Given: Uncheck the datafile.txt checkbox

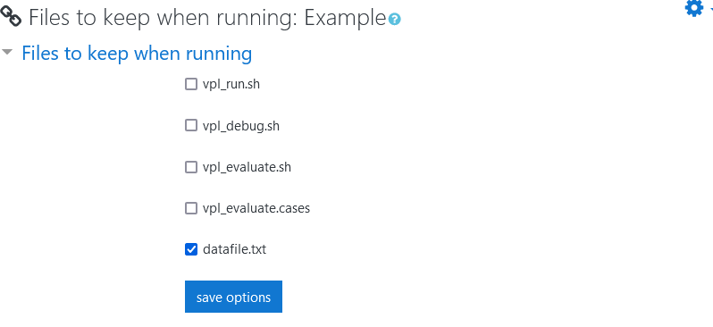Looking at the screenshot, I should [191, 249].
